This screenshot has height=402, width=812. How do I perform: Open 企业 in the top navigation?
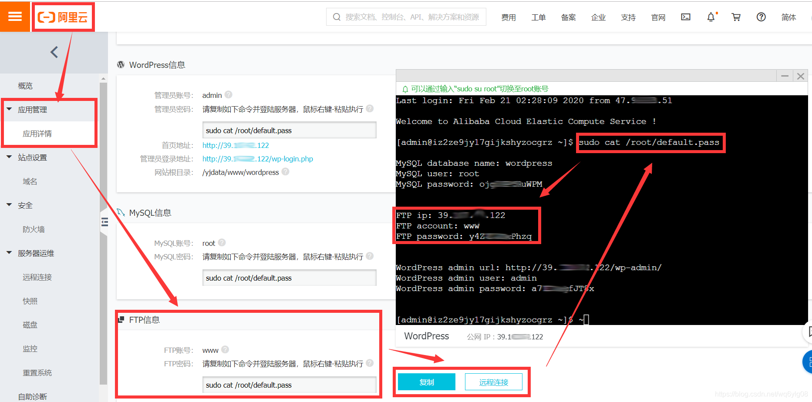click(599, 17)
